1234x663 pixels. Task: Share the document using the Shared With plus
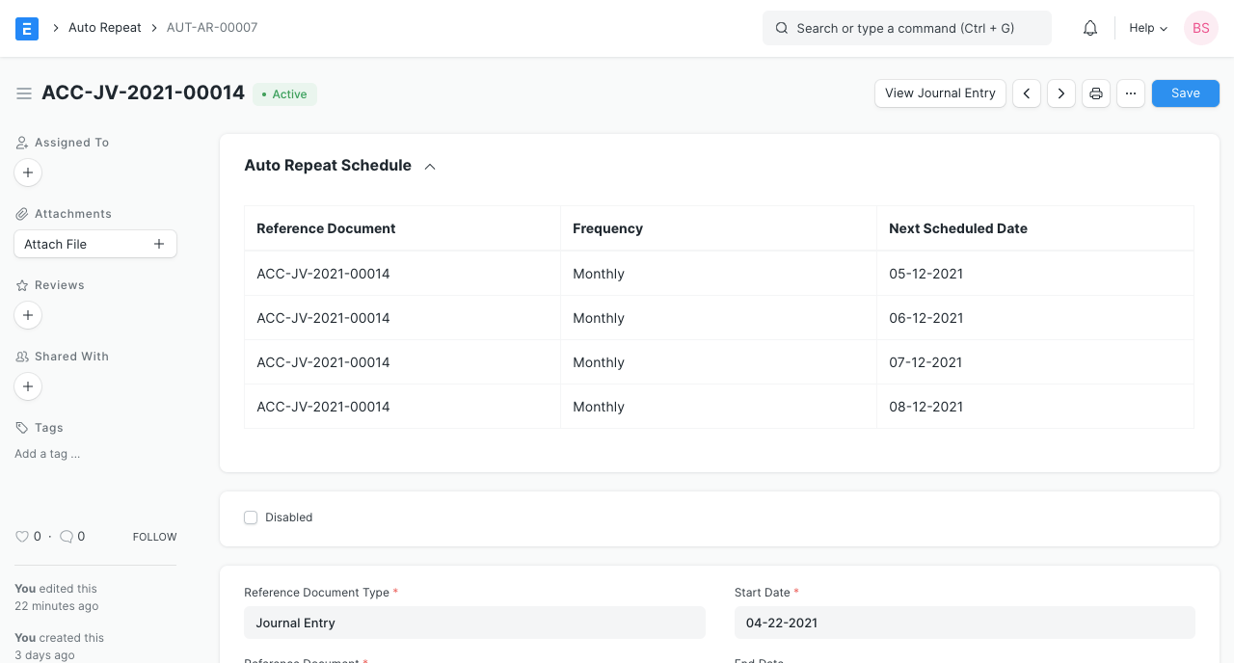pyautogui.click(x=28, y=386)
